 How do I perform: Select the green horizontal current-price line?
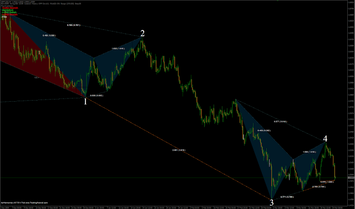click(x=174, y=178)
